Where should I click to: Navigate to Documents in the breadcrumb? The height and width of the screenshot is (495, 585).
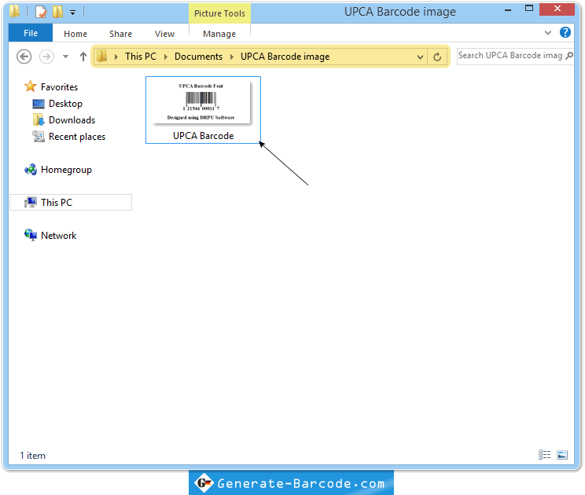[198, 57]
